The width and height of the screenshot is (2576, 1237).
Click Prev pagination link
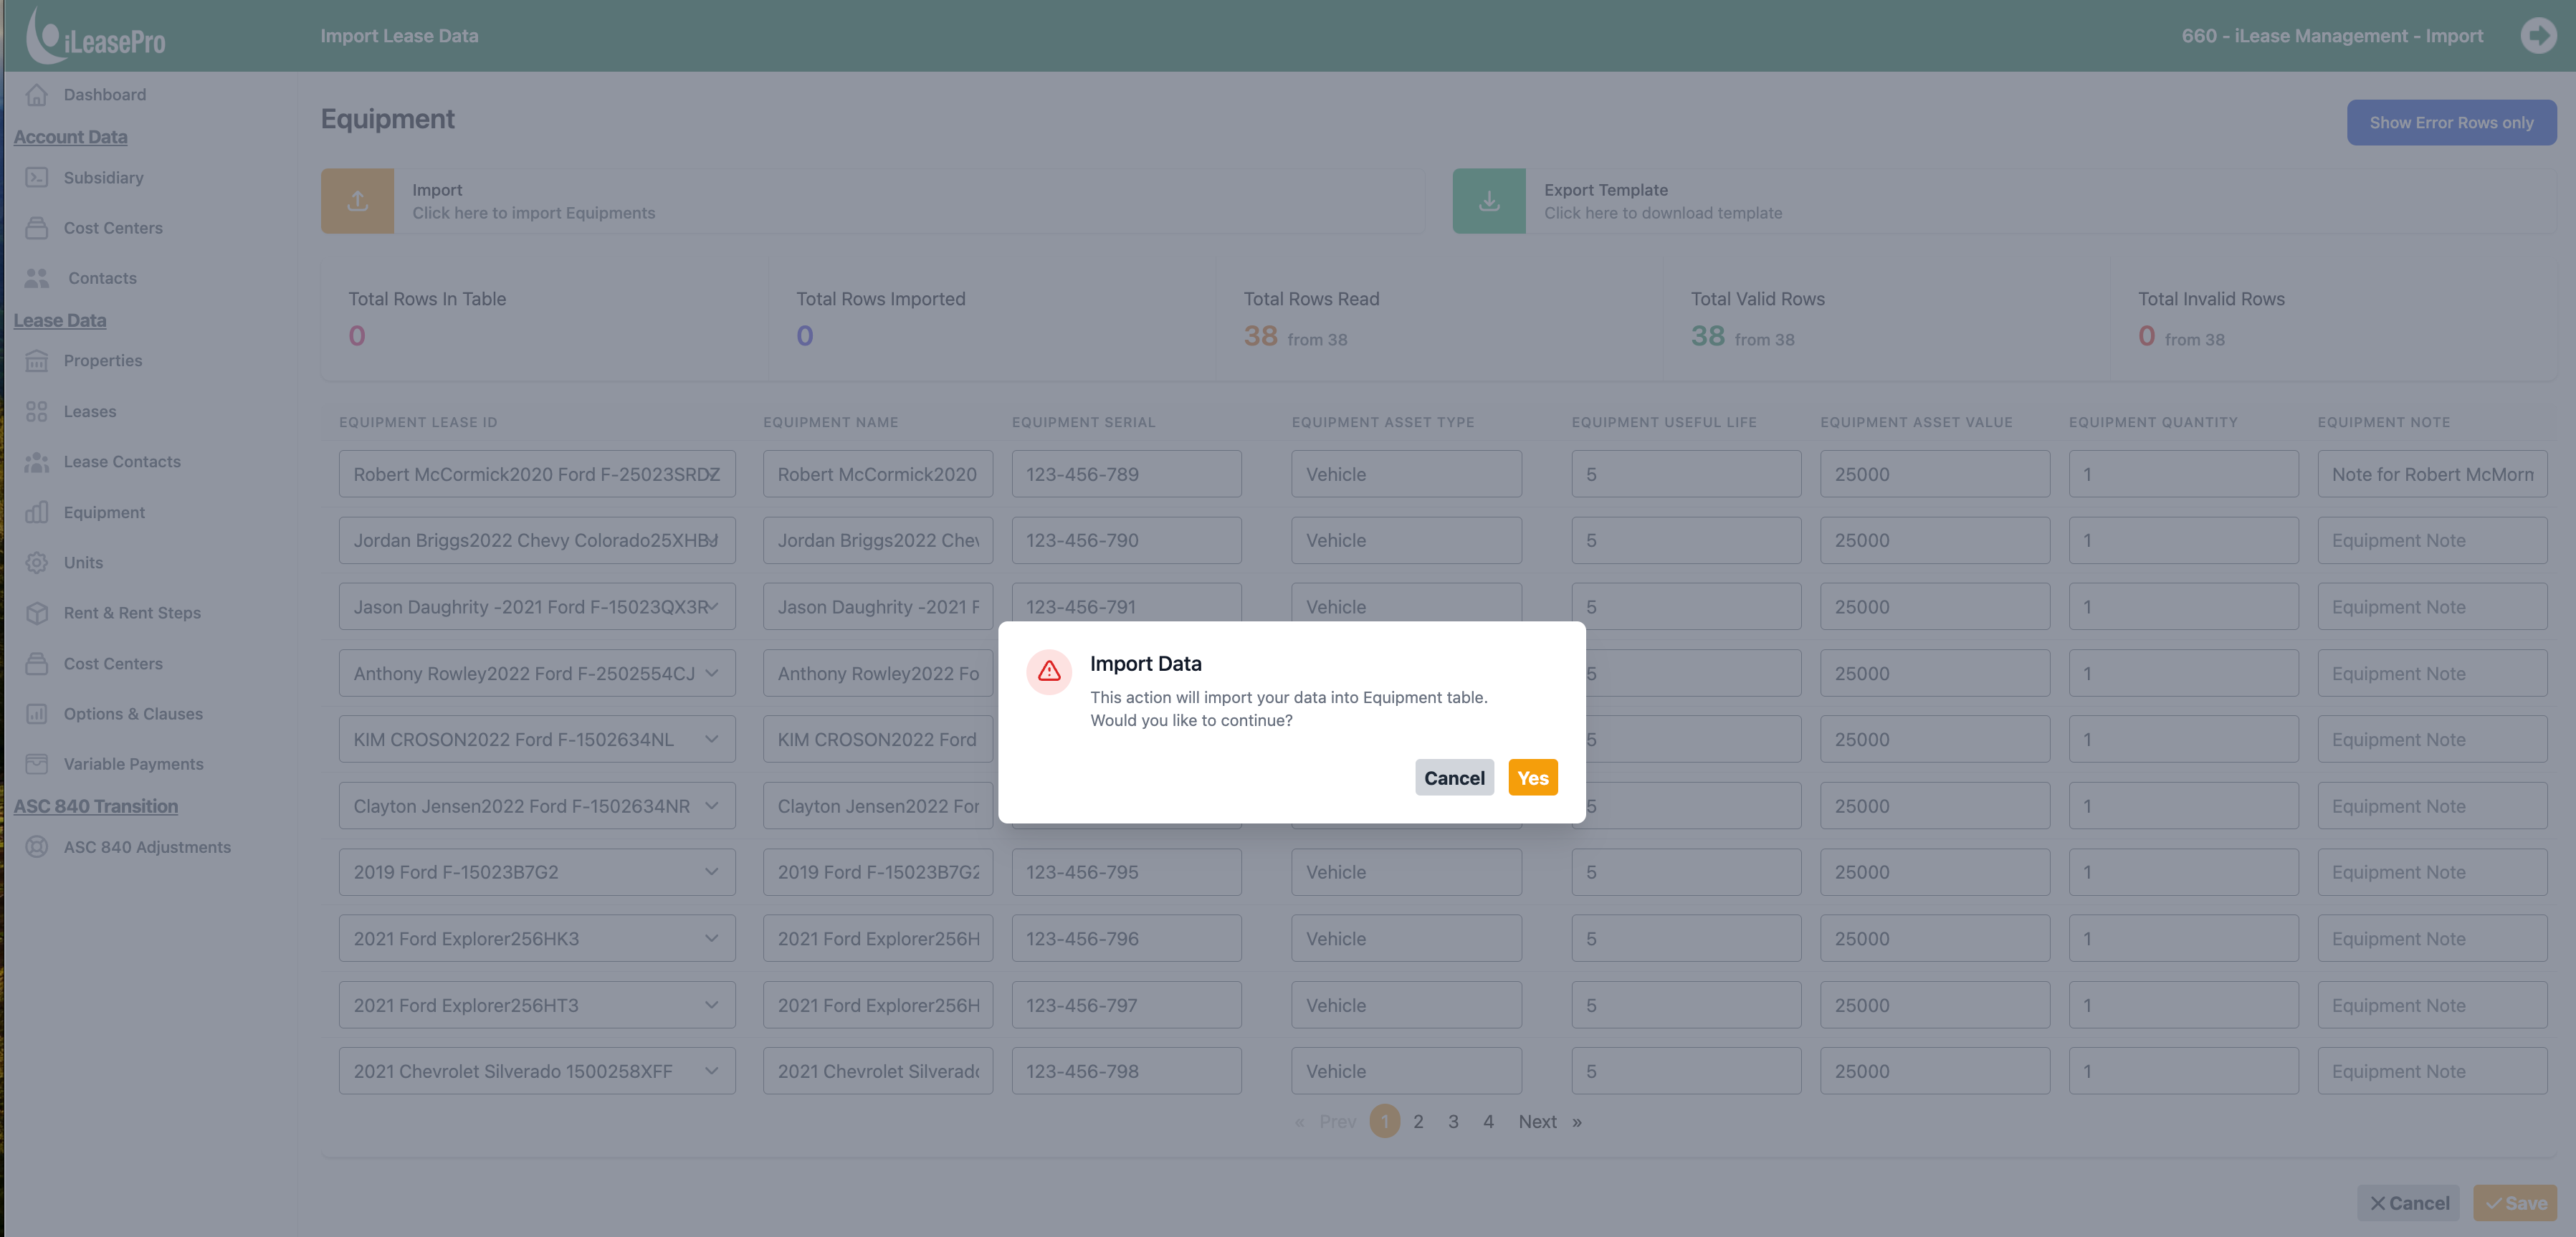coord(1337,1122)
